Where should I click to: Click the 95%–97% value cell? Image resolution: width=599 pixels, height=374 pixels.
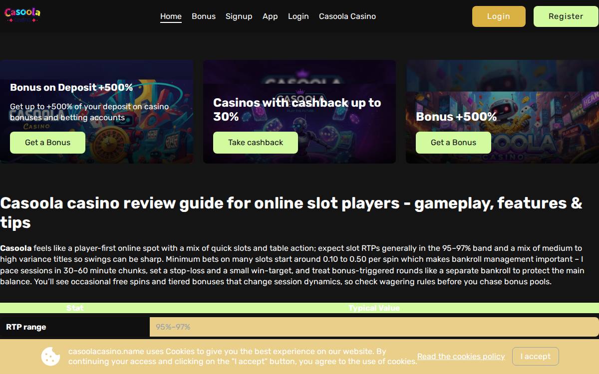coord(374,327)
